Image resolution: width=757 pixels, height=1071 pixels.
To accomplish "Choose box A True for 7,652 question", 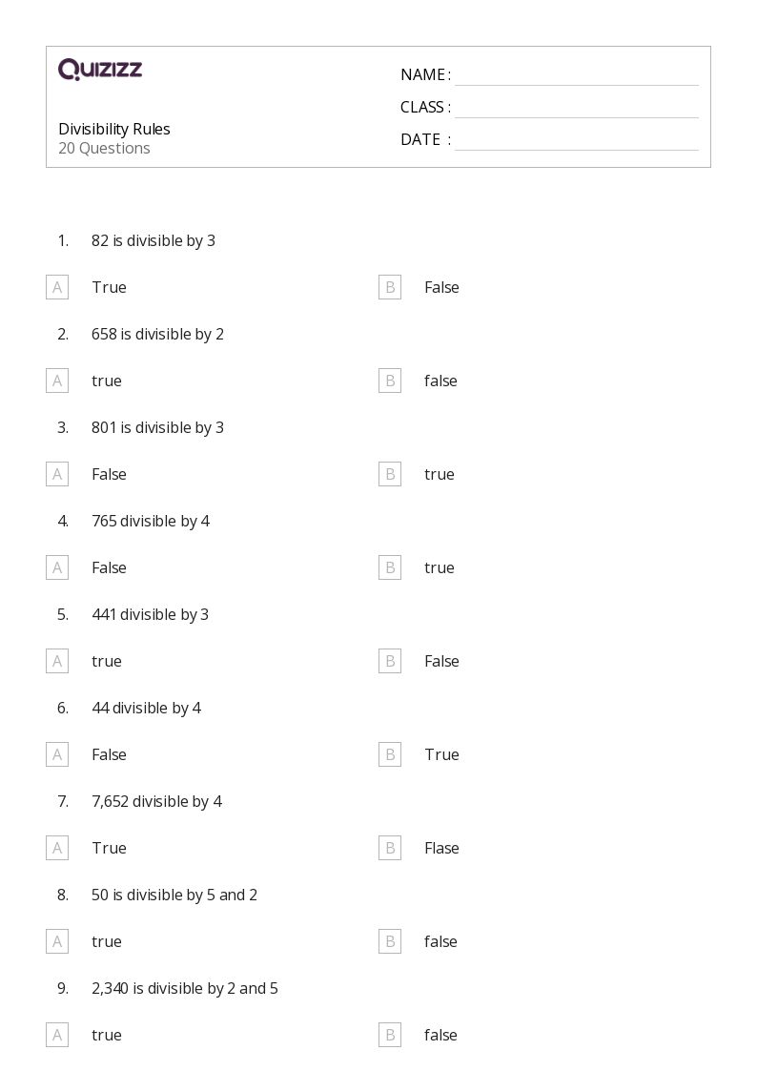I will pyautogui.click(x=57, y=848).
